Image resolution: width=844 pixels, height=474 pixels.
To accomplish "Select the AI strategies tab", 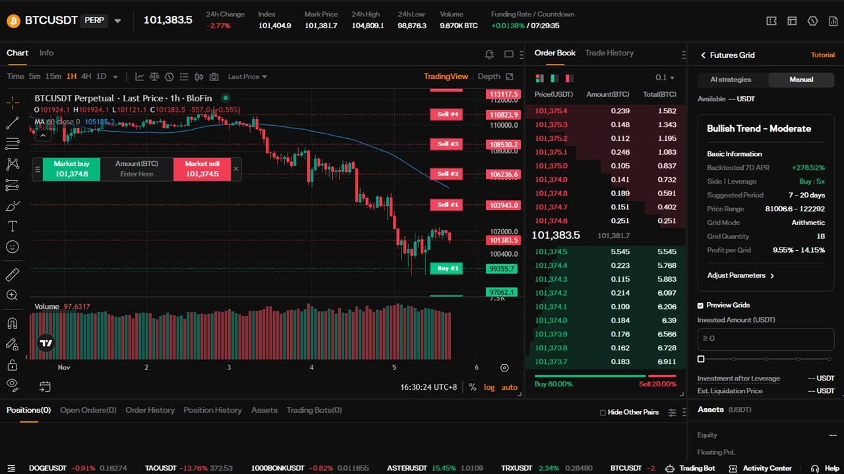I will (731, 80).
